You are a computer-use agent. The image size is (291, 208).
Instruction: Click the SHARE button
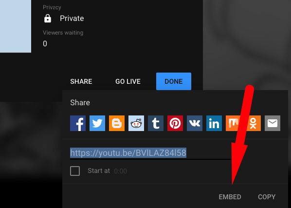[x=81, y=81]
